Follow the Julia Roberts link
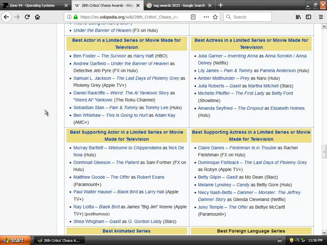The height and width of the screenshot is (245, 327). [x=211, y=86]
